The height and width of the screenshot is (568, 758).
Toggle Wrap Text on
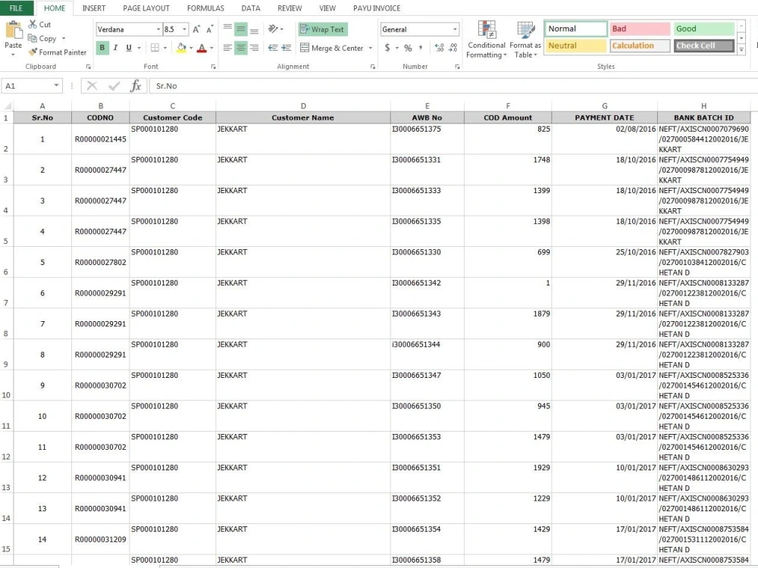tap(322, 29)
